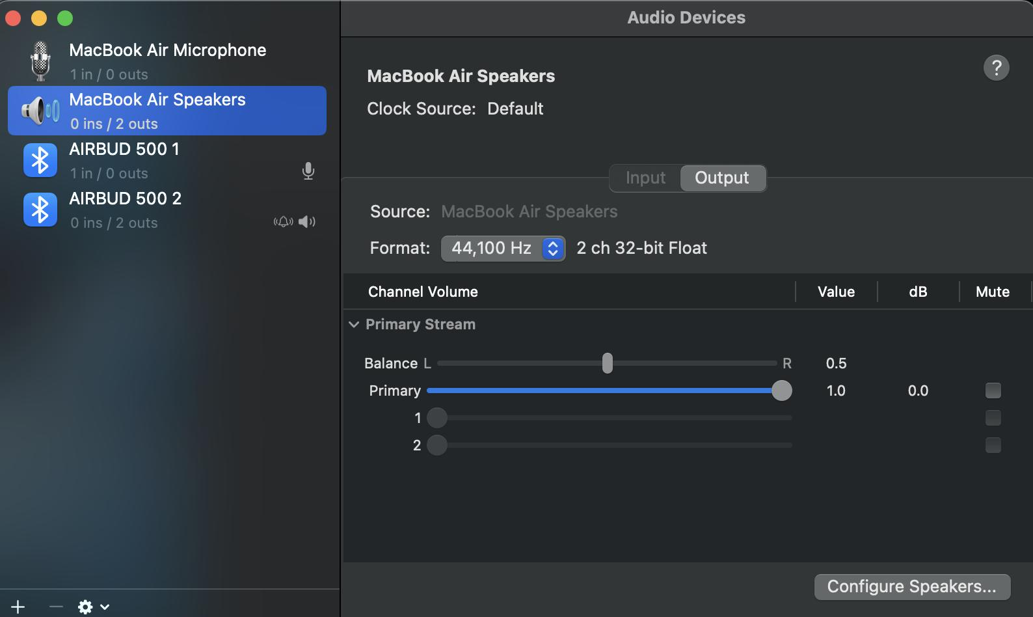
Task: Click the MacBook Air Speakers speaker icon
Action: pos(40,111)
